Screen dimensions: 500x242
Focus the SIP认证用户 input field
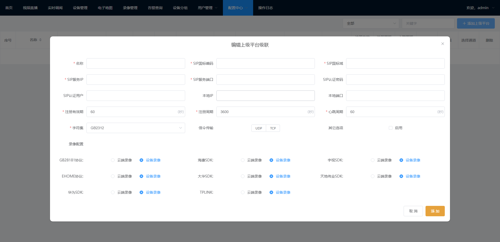[x=136, y=96]
